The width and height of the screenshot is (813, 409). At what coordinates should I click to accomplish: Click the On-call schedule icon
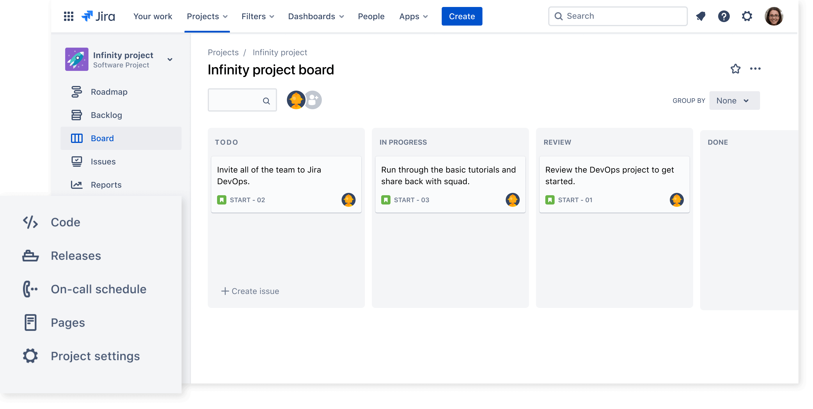(30, 288)
